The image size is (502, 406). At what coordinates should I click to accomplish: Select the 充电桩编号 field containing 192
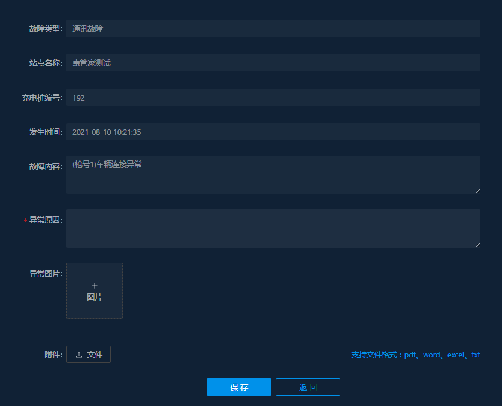click(x=273, y=98)
